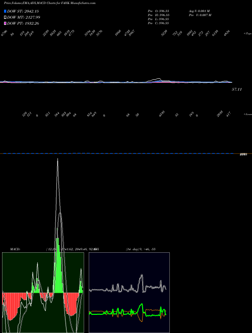
Task: Click the white DOW MT legend swatch
Action: click(x=5, y=18)
